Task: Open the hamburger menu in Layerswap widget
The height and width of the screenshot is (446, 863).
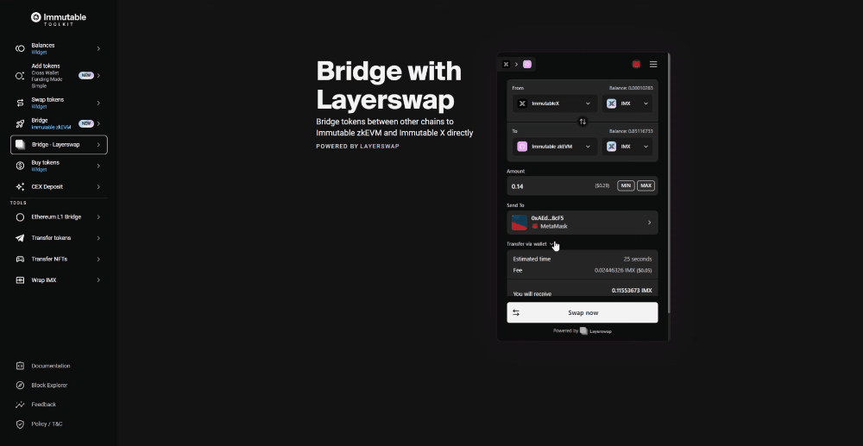Action: 653,65
